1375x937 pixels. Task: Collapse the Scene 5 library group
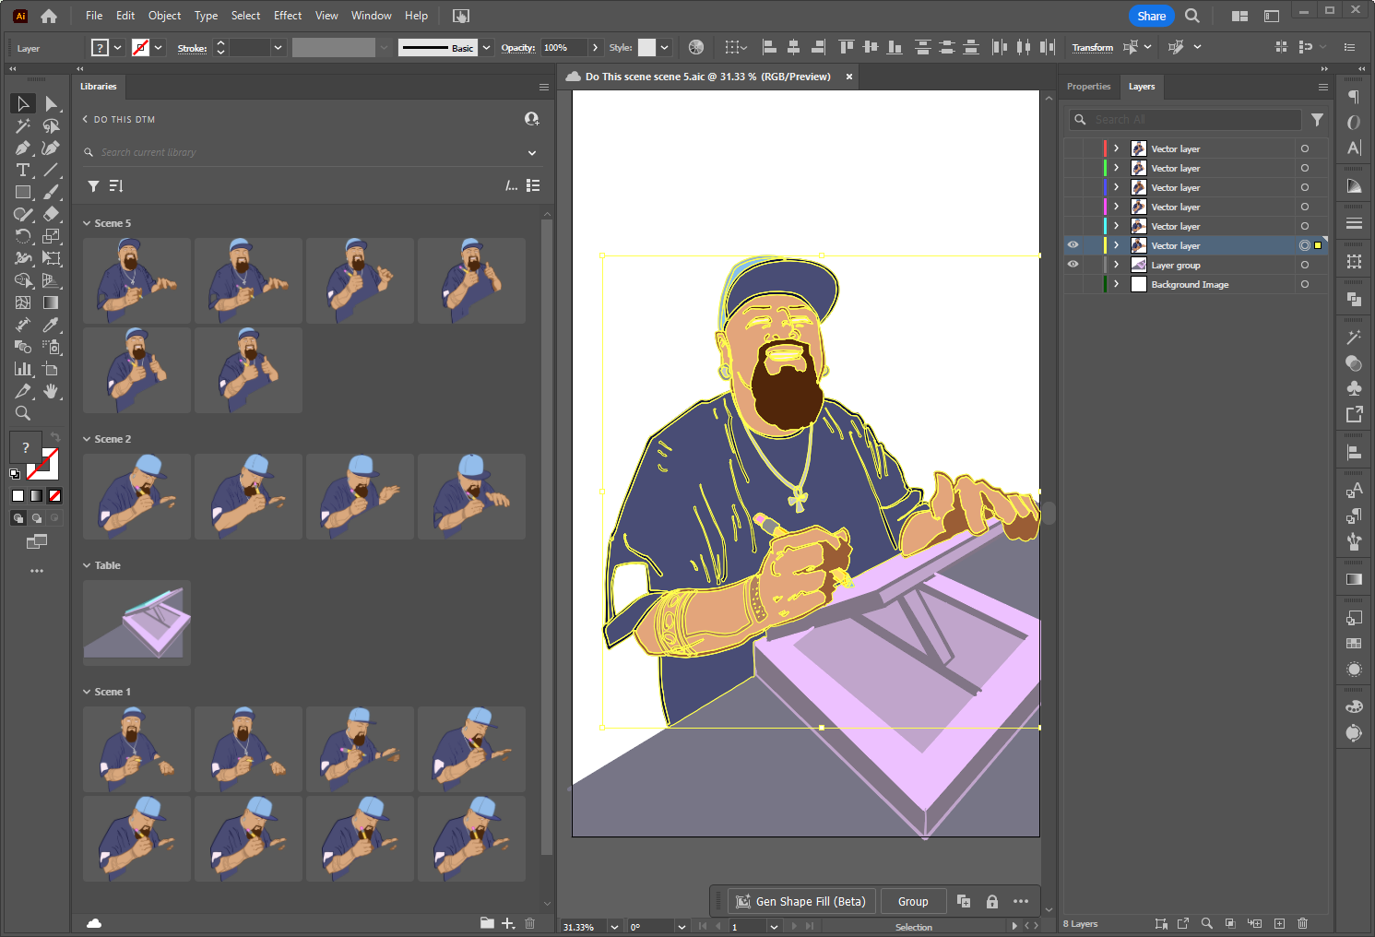87,223
